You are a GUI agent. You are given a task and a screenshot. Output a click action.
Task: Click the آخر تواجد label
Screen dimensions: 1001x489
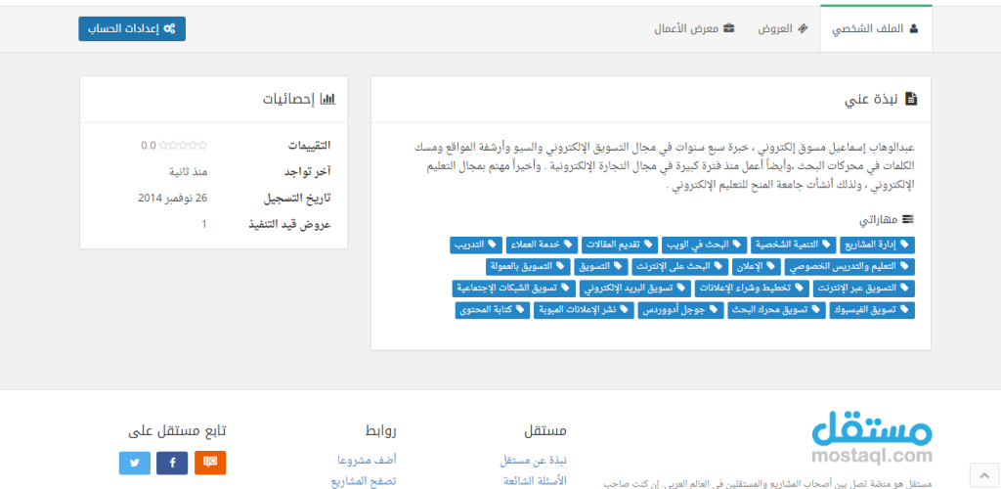point(308,172)
